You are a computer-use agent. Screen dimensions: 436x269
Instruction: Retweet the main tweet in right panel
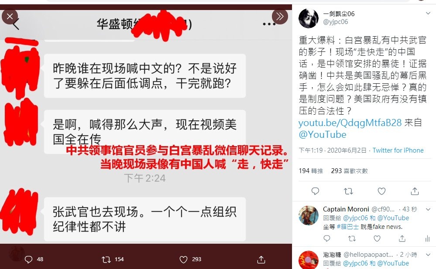(348, 191)
